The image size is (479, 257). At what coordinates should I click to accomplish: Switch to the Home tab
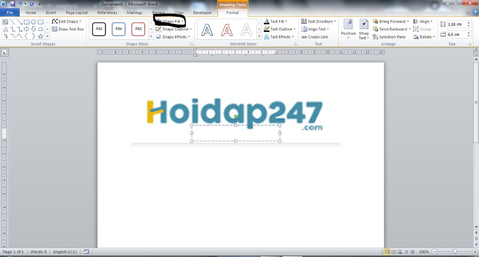(x=31, y=13)
